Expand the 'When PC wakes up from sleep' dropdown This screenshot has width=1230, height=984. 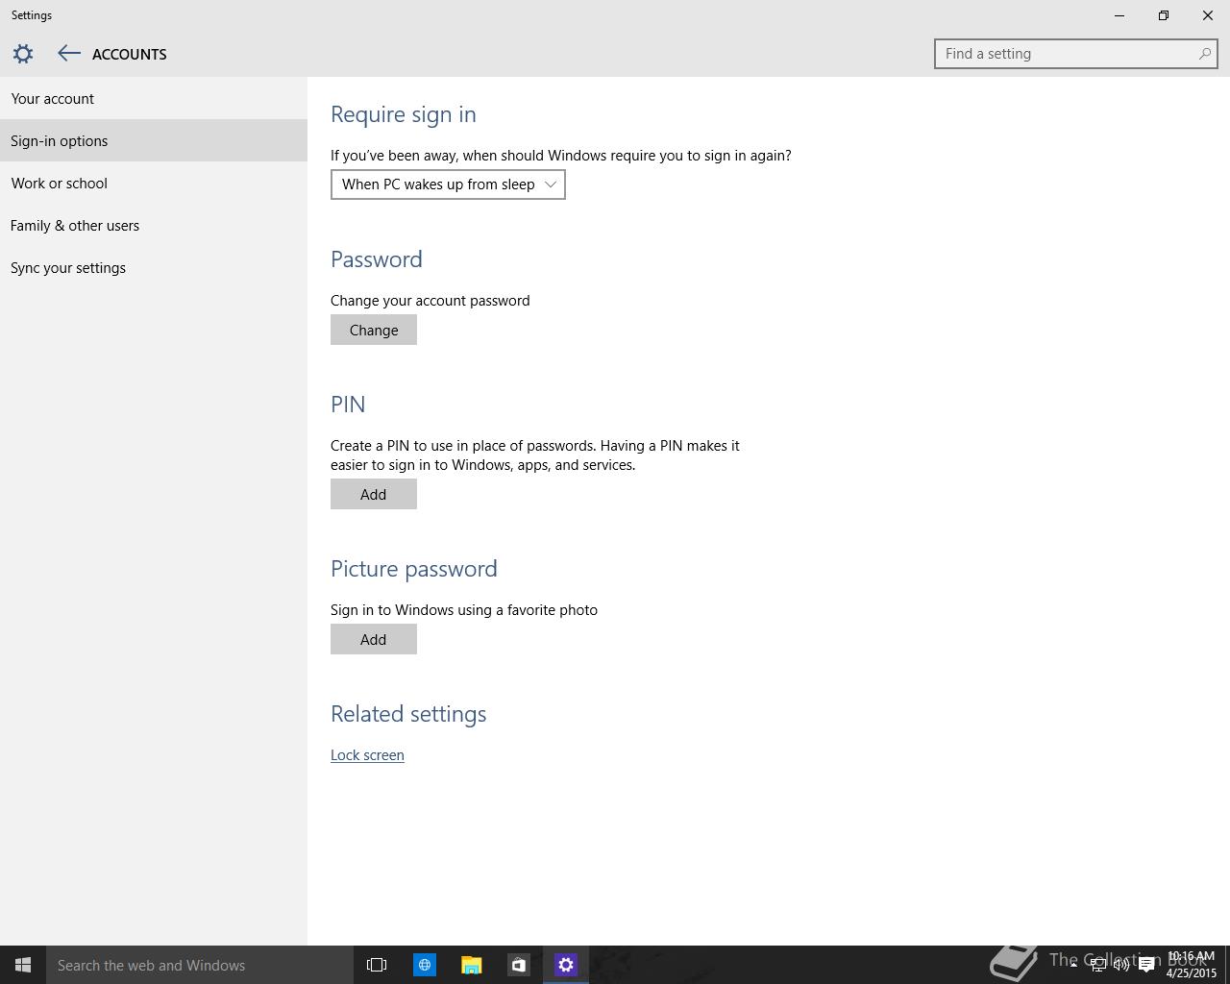pos(448,184)
